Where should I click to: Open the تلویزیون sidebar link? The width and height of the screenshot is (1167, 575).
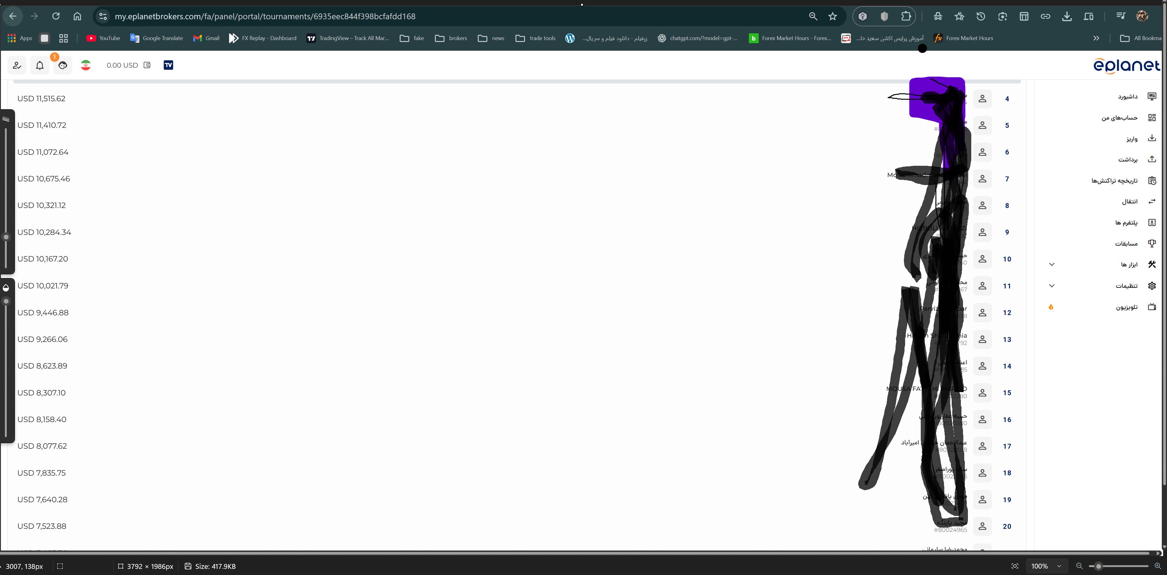pos(1126,307)
